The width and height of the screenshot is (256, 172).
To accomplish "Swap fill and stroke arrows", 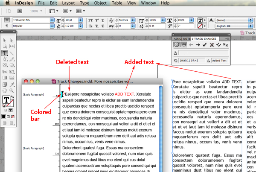I will pos(12,97).
